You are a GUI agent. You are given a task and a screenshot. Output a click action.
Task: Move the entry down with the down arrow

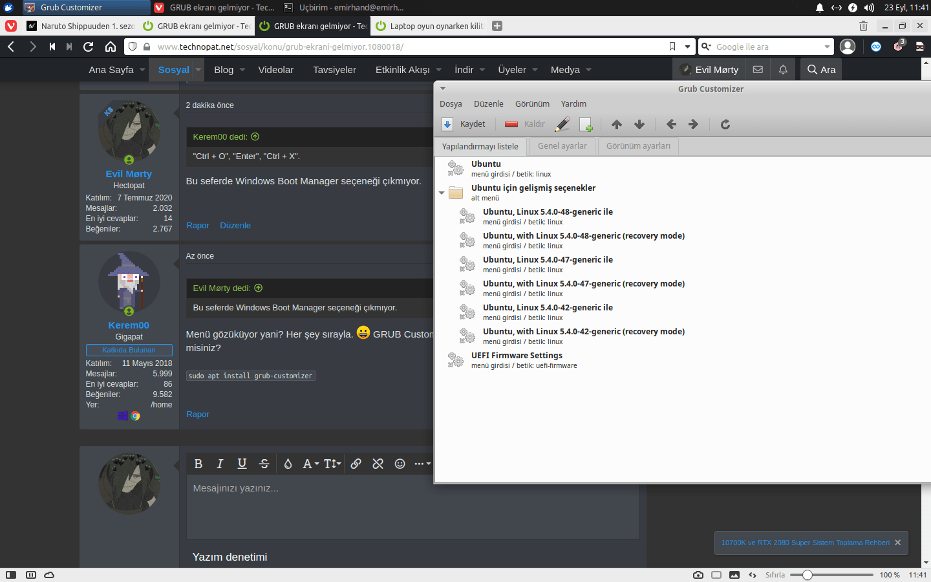[639, 124]
